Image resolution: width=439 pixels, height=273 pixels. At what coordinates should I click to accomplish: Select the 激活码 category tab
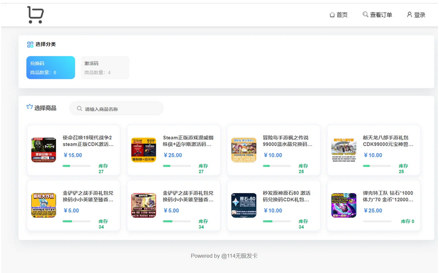pos(105,67)
